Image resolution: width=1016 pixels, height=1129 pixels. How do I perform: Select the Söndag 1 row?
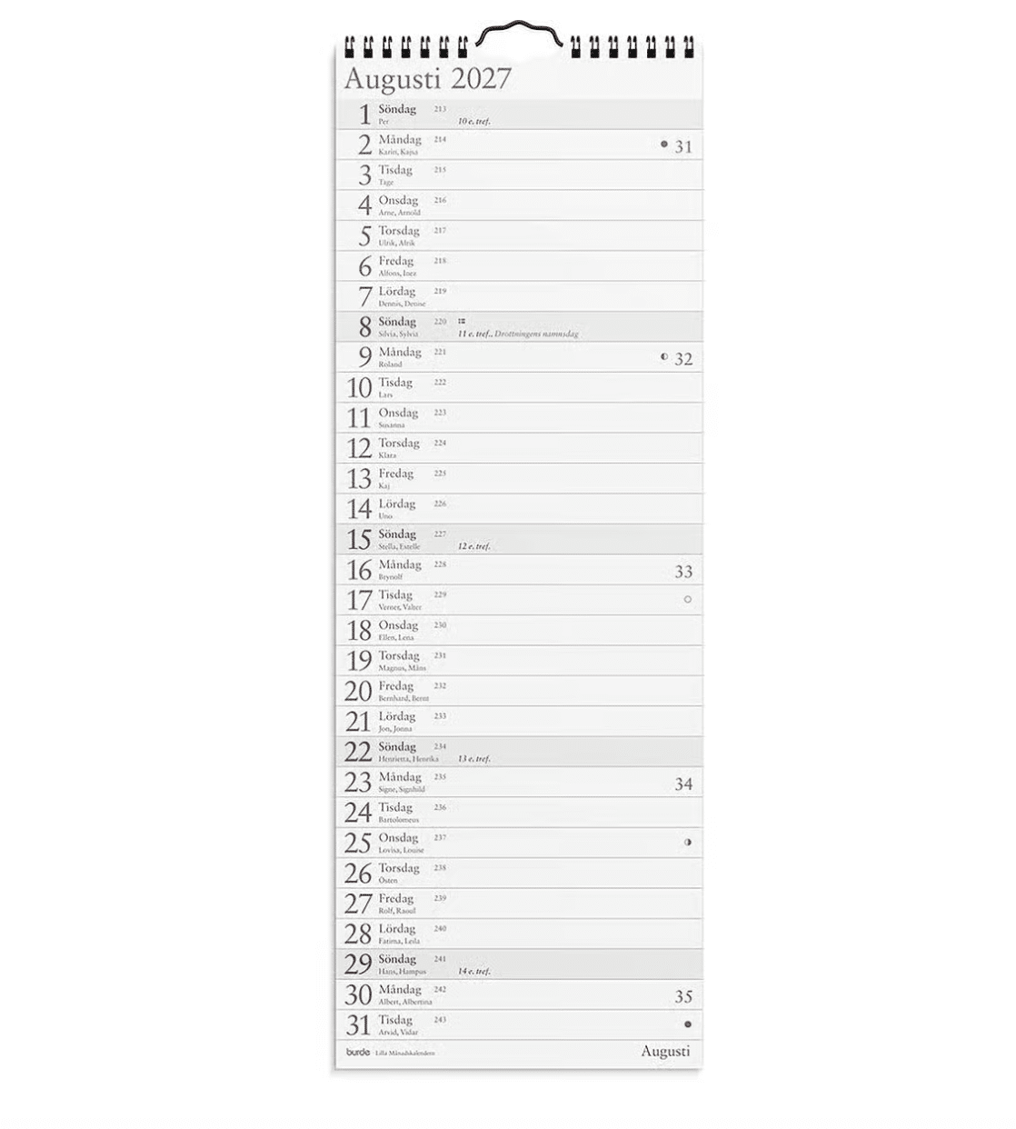pyautogui.click(x=520, y=114)
